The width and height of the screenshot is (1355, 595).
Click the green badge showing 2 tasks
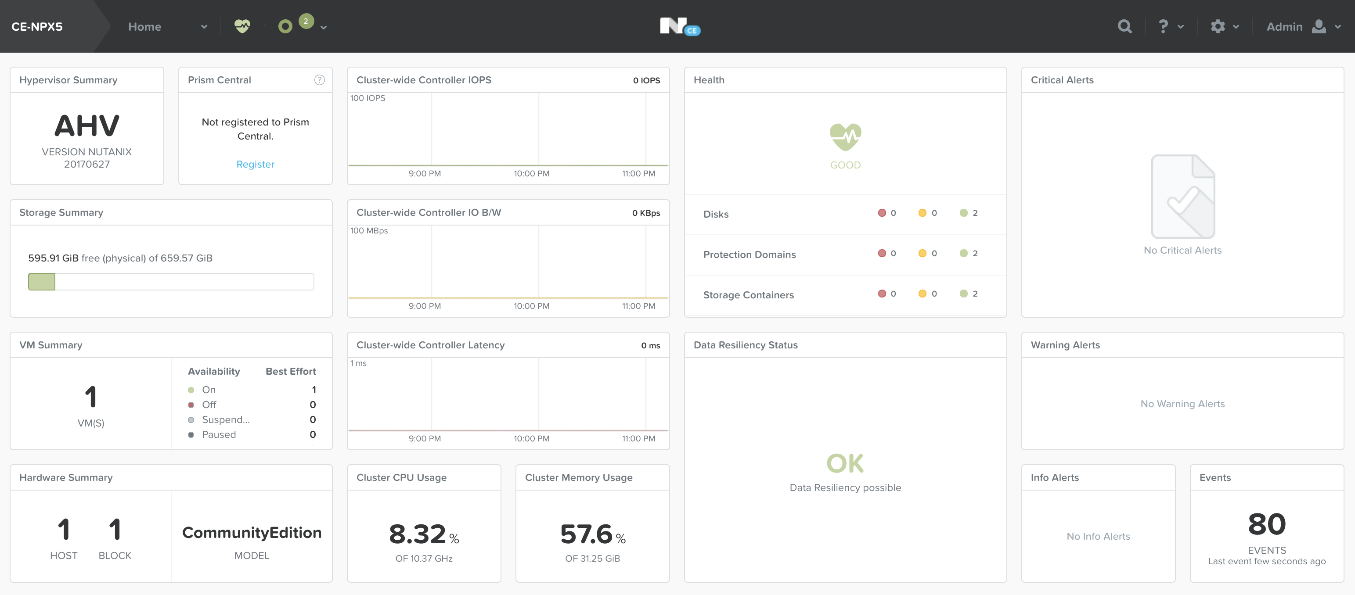[x=306, y=21]
